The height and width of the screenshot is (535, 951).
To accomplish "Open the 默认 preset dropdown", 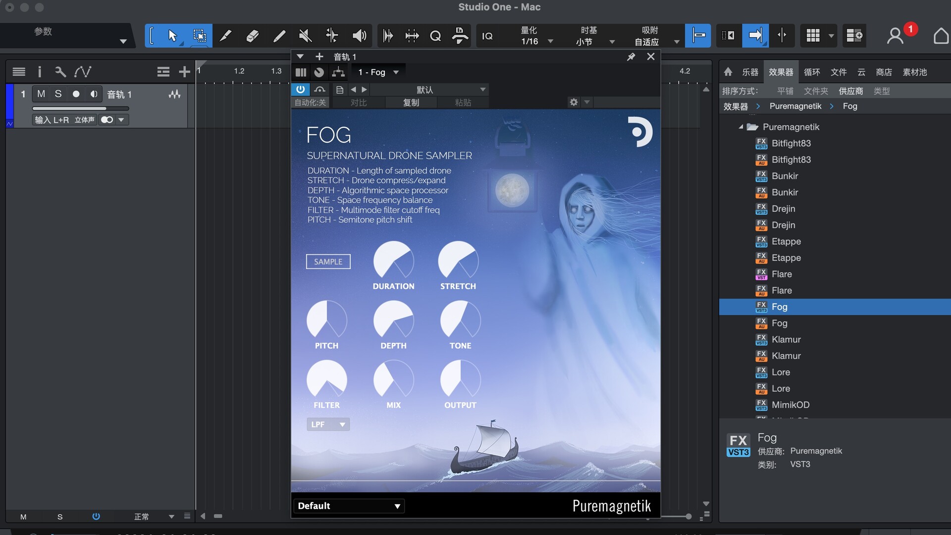I will coord(429,90).
